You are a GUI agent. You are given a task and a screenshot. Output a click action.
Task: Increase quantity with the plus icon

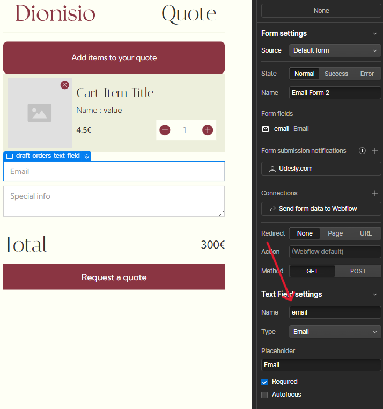208,130
